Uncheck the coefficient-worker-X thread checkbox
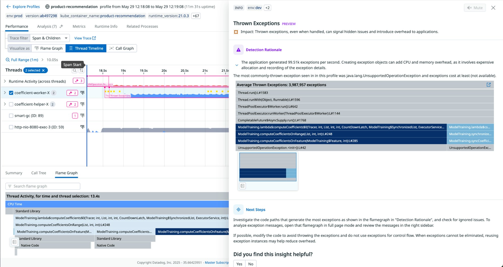Screen dimensions: 503x267 [11, 93]
